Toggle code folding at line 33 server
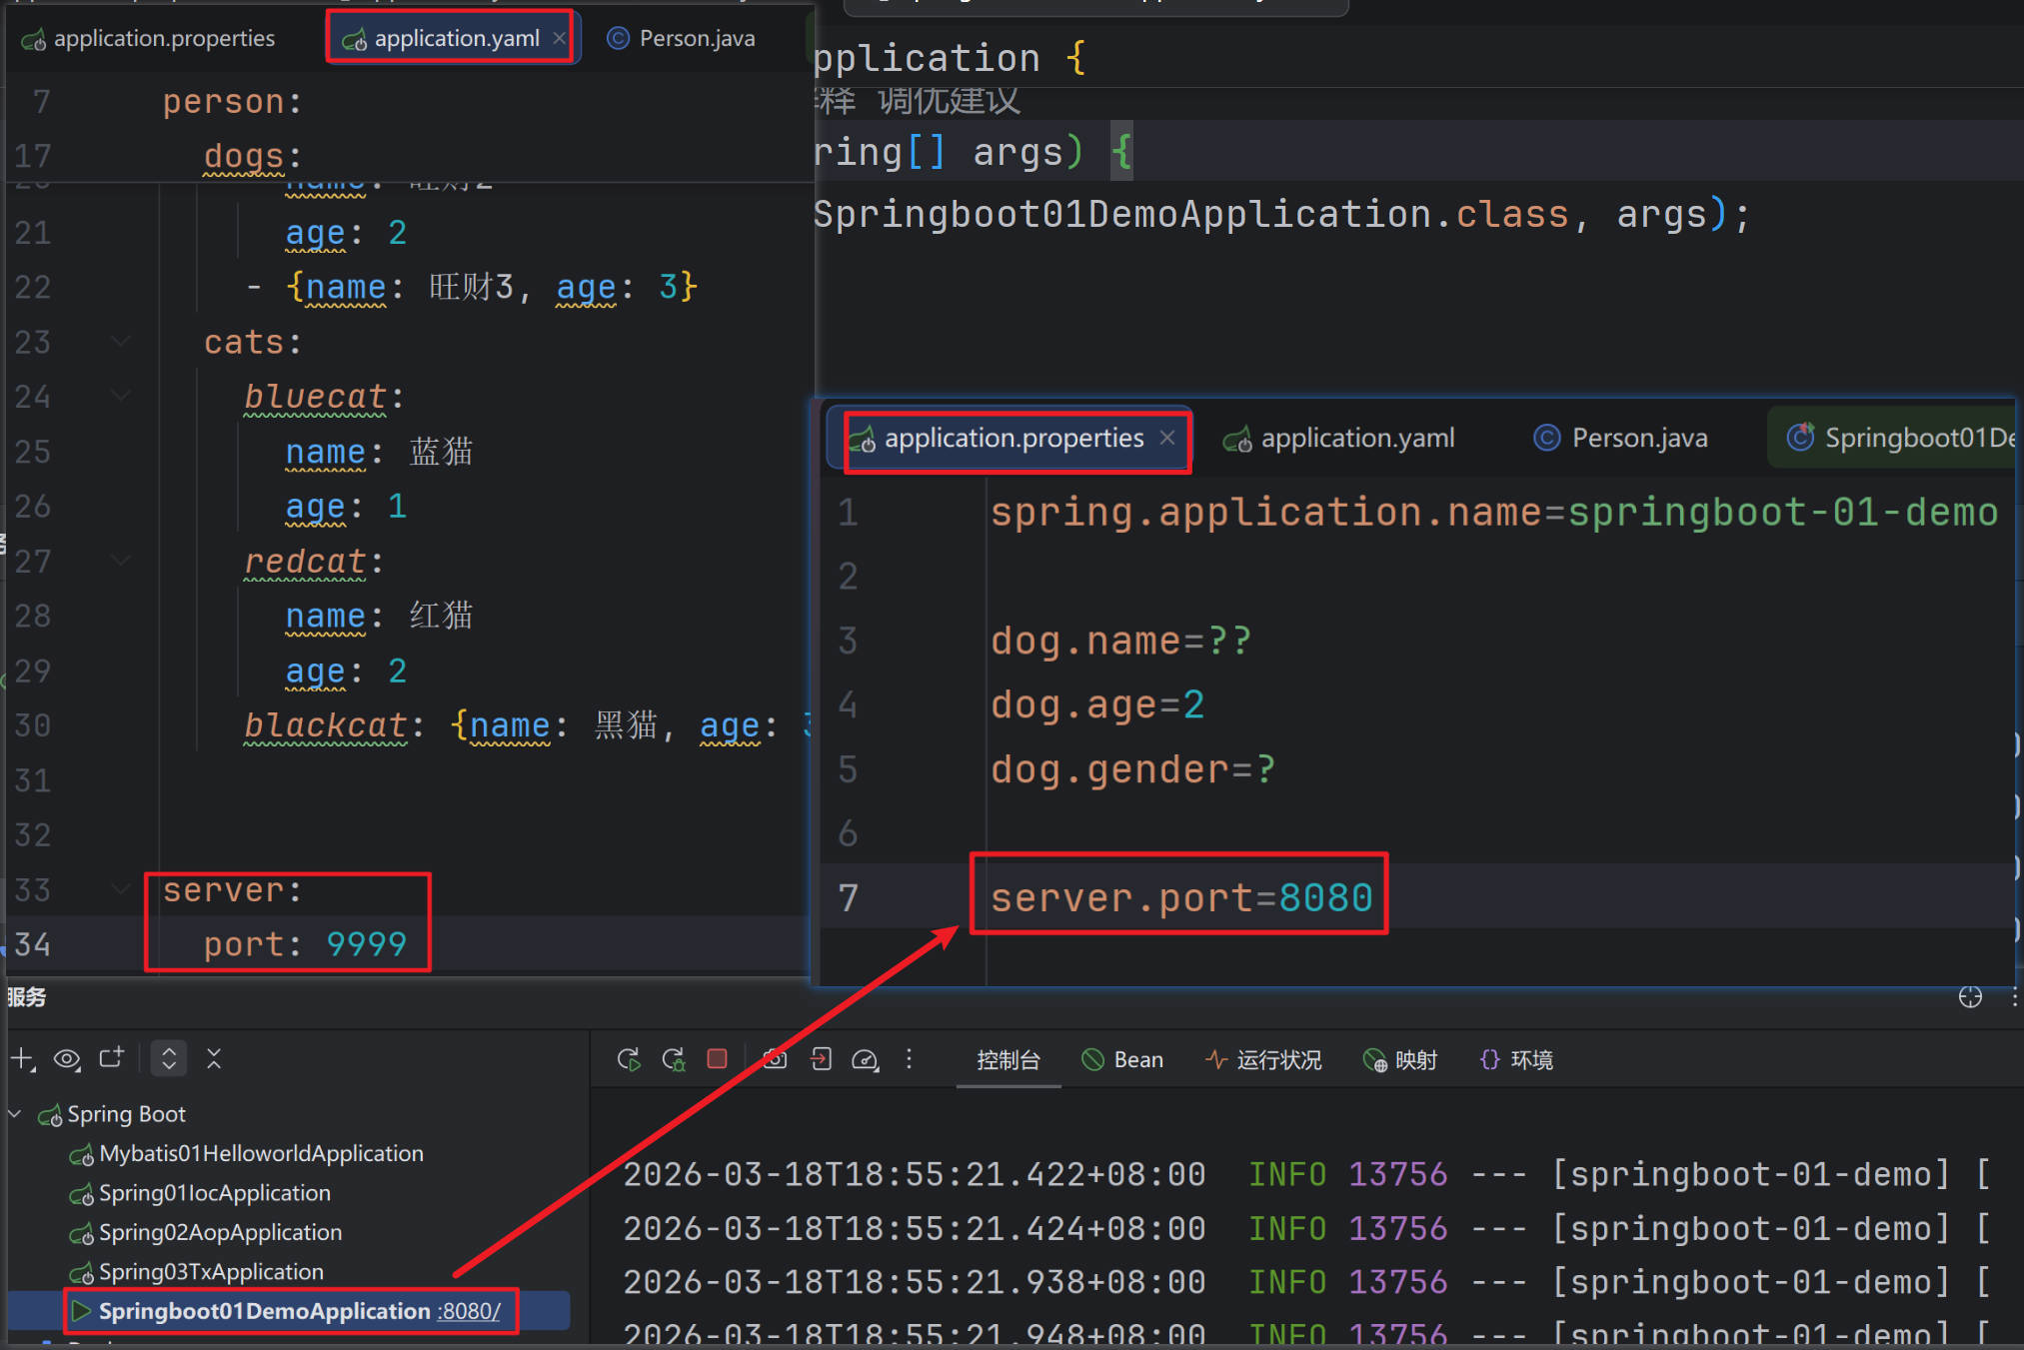This screenshot has height=1350, width=2024. tap(121, 889)
